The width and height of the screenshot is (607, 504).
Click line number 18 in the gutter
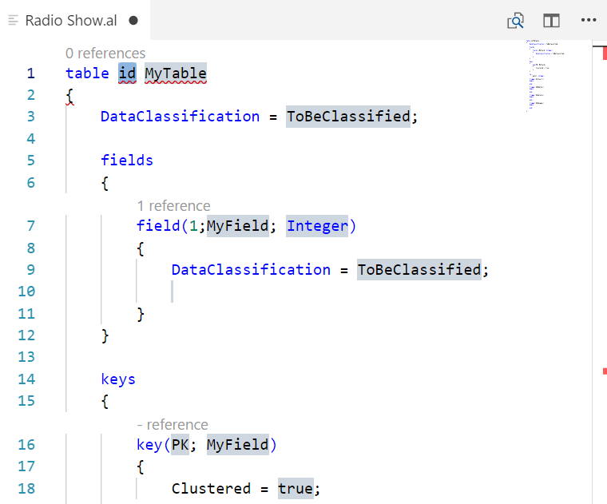(x=26, y=489)
